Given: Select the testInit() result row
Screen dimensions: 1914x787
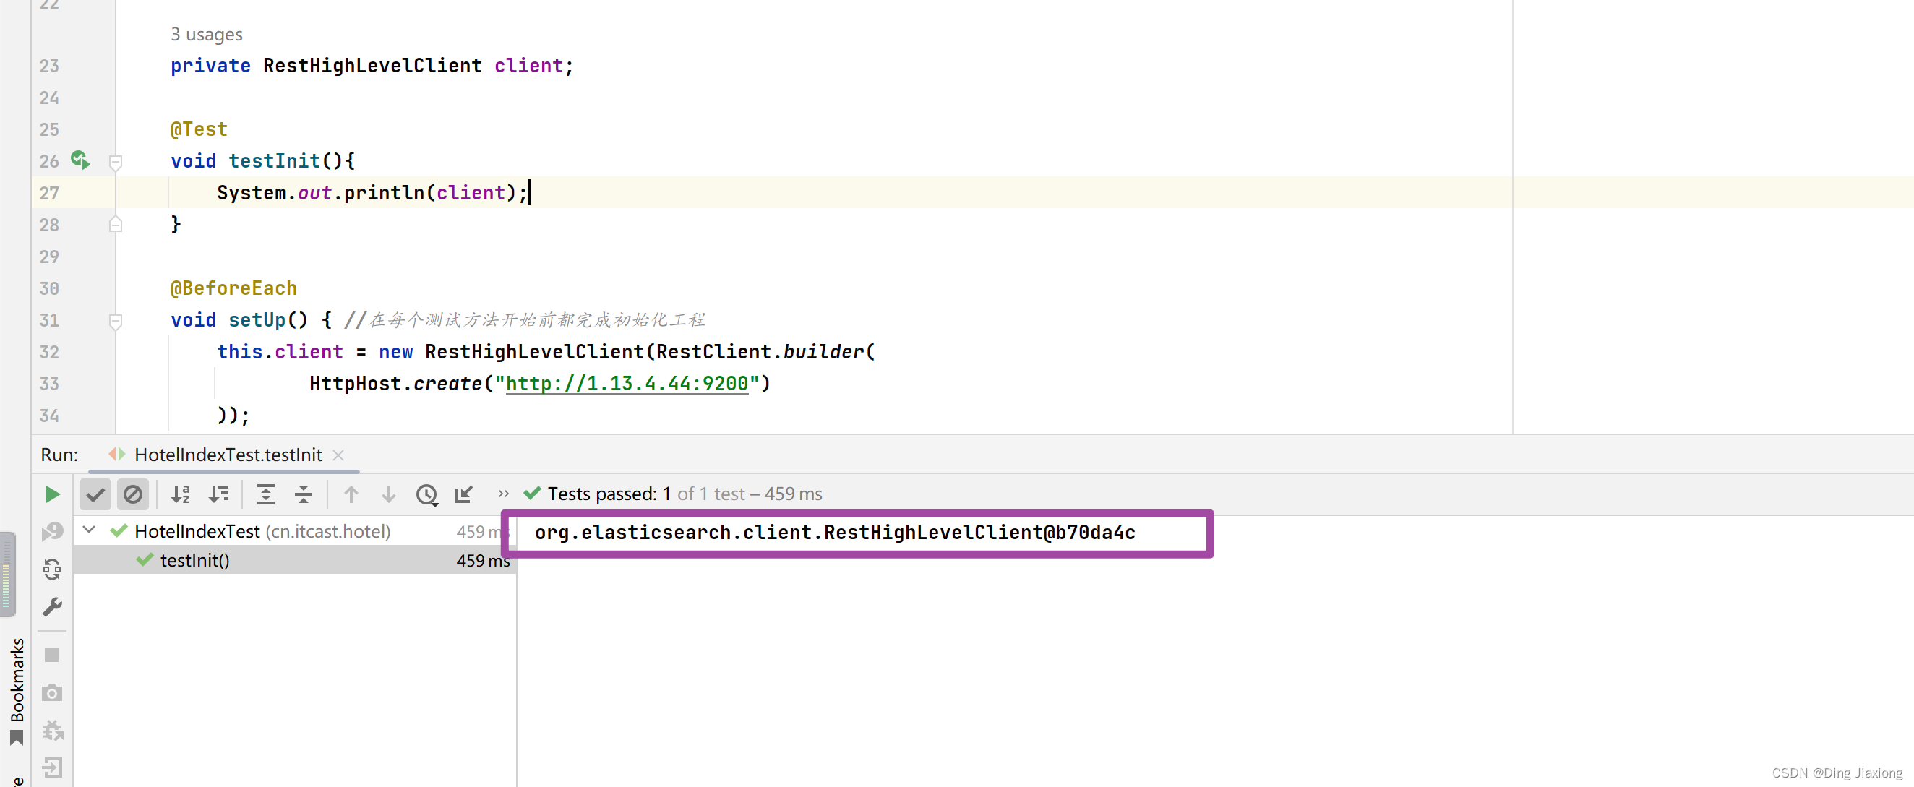Looking at the screenshot, I should [x=295, y=559].
